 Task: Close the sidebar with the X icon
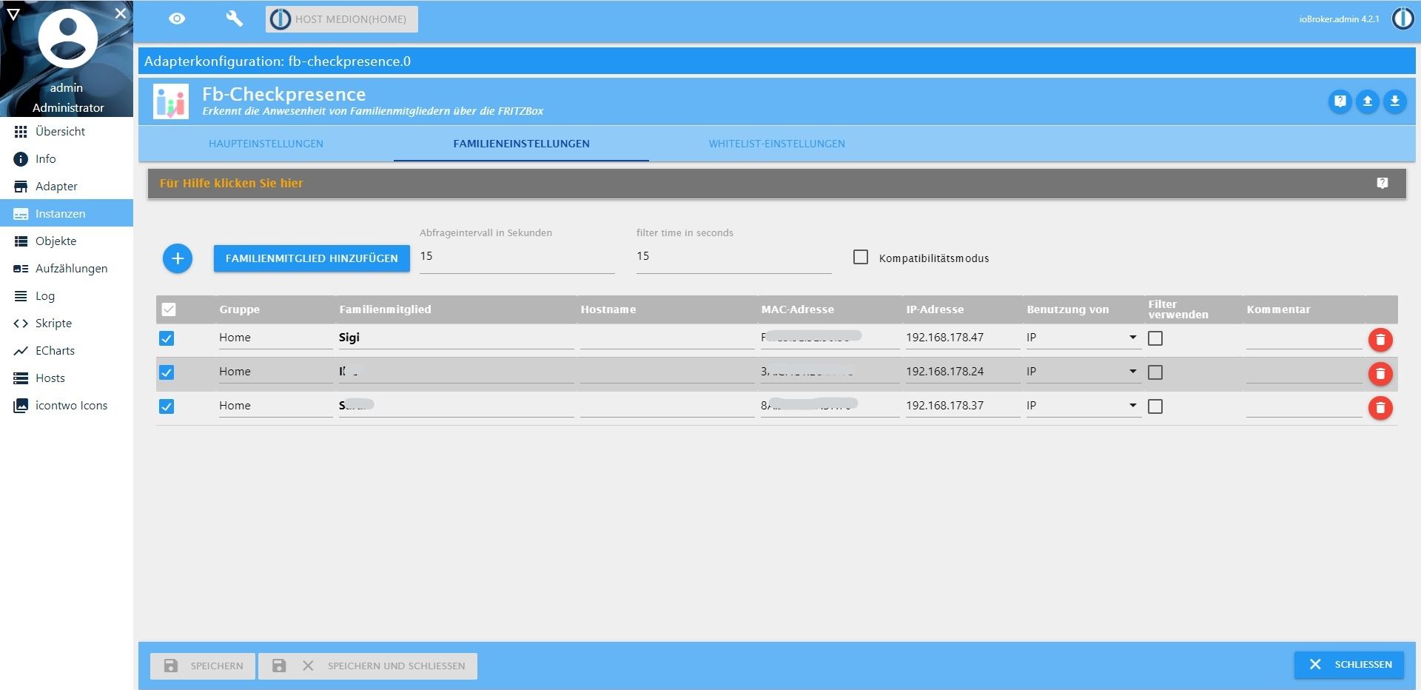121,13
